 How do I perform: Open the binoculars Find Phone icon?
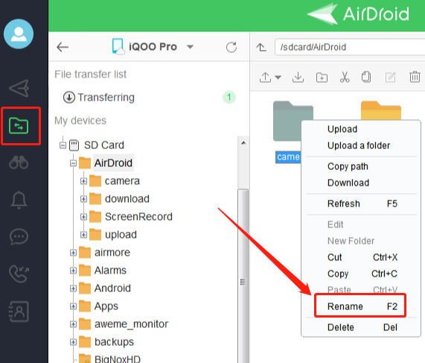(x=19, y=162)
